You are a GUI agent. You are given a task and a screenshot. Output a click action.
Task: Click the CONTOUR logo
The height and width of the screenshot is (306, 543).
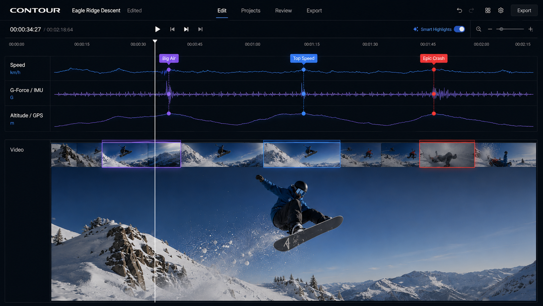coord(35,10)
